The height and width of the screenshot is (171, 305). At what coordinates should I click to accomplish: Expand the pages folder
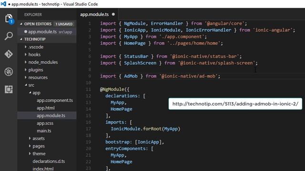[30, 146]
